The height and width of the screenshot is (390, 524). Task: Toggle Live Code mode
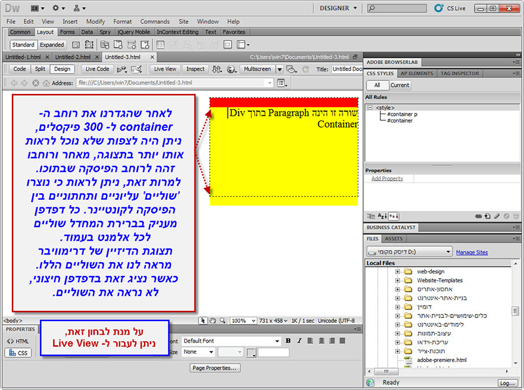click(x=97, y=69)
